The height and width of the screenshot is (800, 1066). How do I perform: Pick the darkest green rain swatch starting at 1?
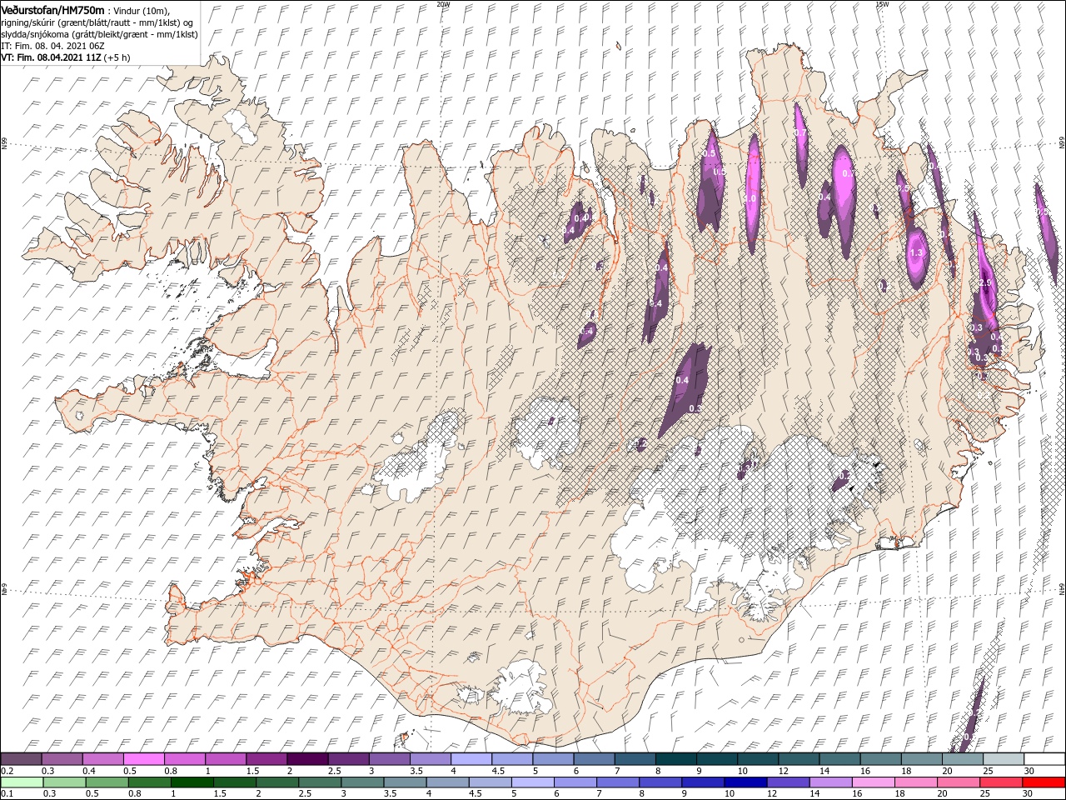point(192,782)
